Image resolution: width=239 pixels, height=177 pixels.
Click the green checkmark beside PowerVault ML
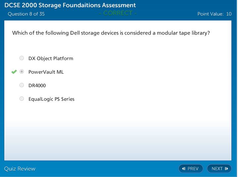point(14,72)
